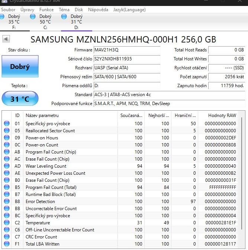Click status icon for attribute BC
Screen dimensions: 248x250
point(7,215)
